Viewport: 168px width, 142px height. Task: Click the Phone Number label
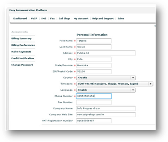(x=63, y=96)
